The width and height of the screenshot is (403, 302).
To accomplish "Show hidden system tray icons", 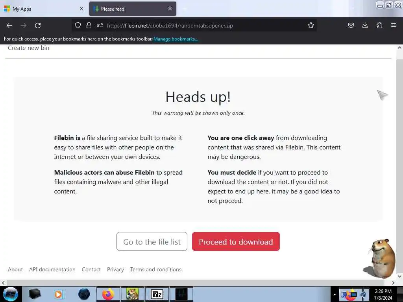I will (x=335, y=295).
